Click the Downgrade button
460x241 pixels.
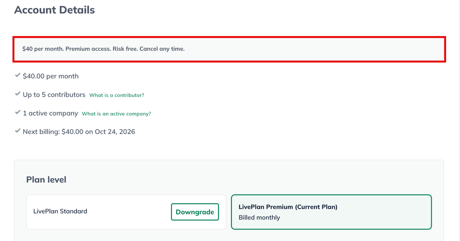(x=195, y=212)
